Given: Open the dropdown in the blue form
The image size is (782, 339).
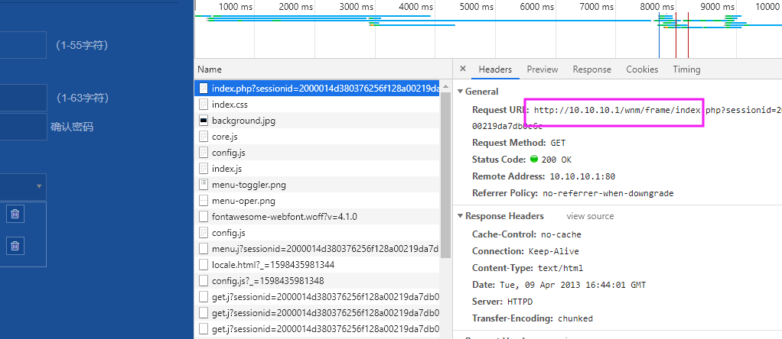Looking at the screenshot, I should (x=23, y=186).
